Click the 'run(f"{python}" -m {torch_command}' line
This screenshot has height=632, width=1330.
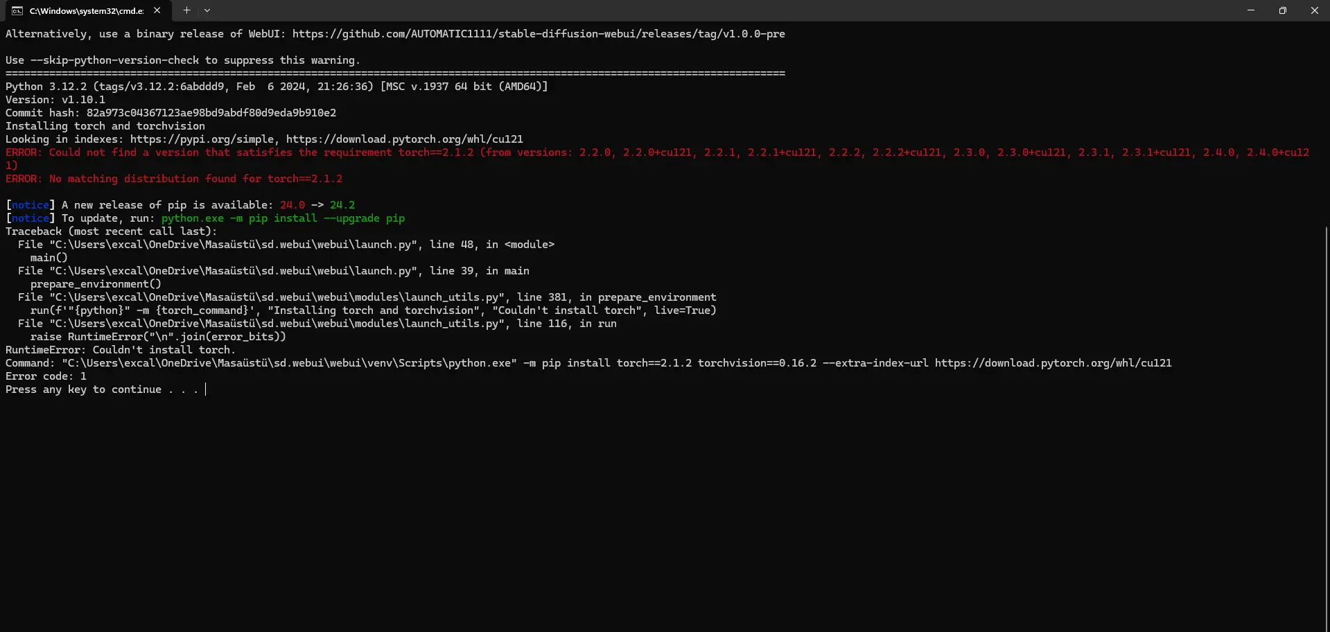click(x=374, y=310)
